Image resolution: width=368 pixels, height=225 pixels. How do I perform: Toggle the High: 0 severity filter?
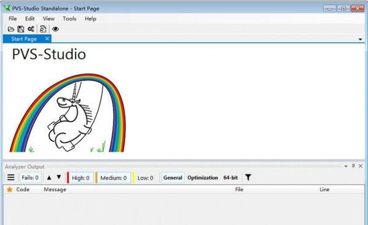[x=80, y=178]
